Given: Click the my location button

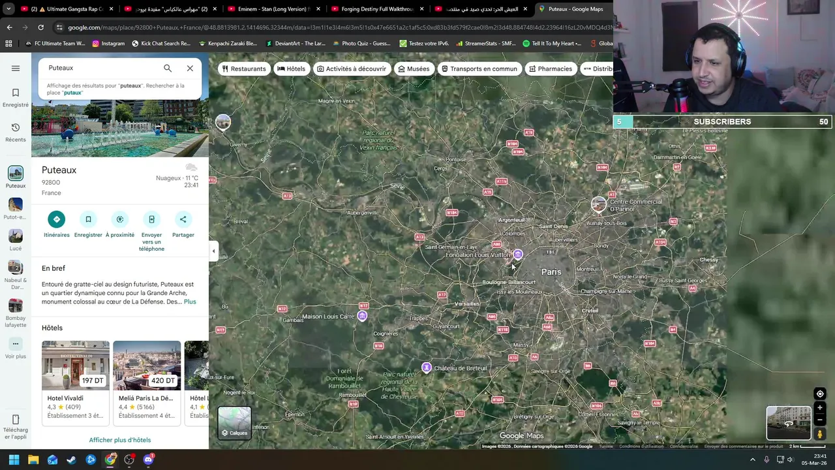Looking at the screenshot, I should coord(820,394).
